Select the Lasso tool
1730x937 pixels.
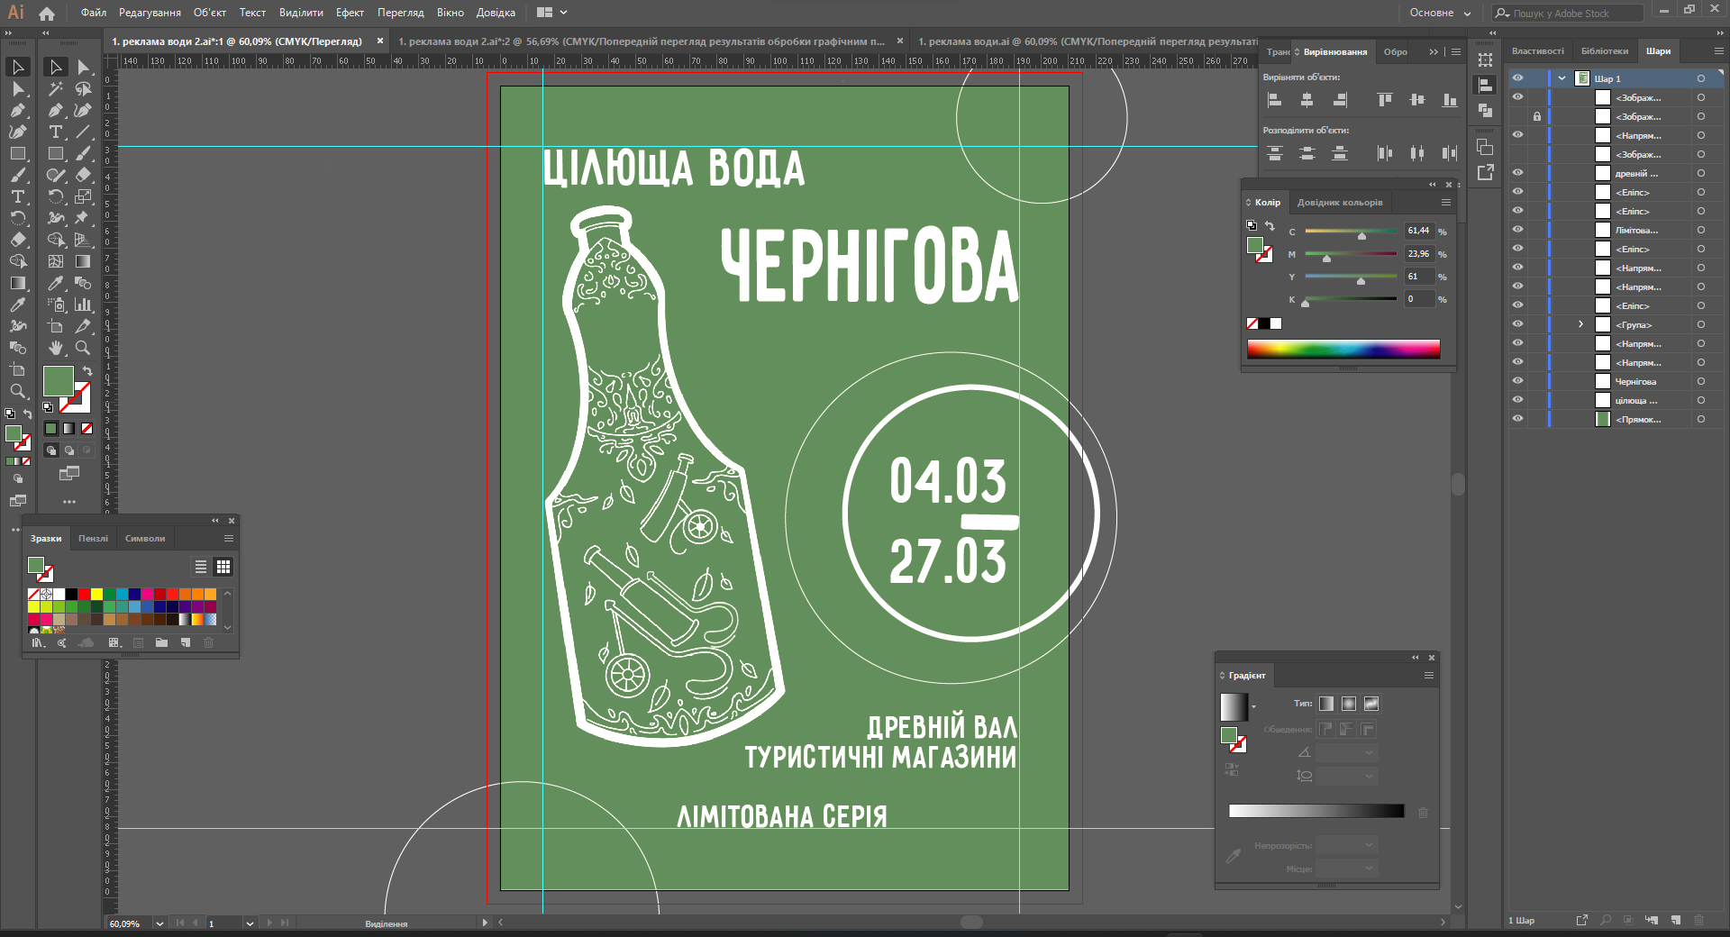83,88
